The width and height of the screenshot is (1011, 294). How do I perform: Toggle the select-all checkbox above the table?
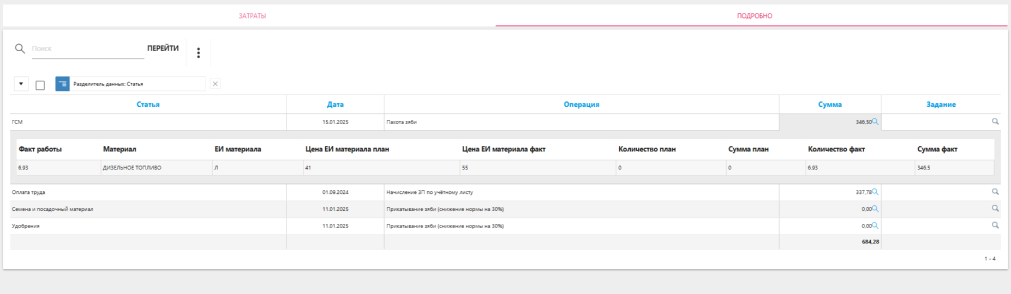tap(40, 85)
